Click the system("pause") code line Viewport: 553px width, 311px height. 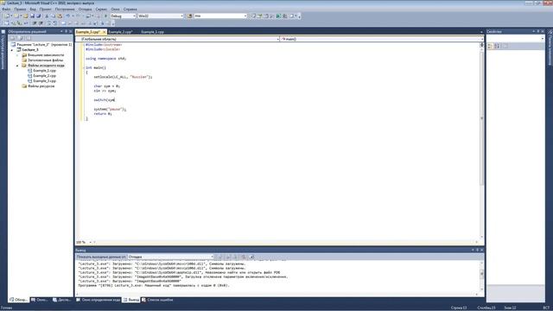coord(110,109)
